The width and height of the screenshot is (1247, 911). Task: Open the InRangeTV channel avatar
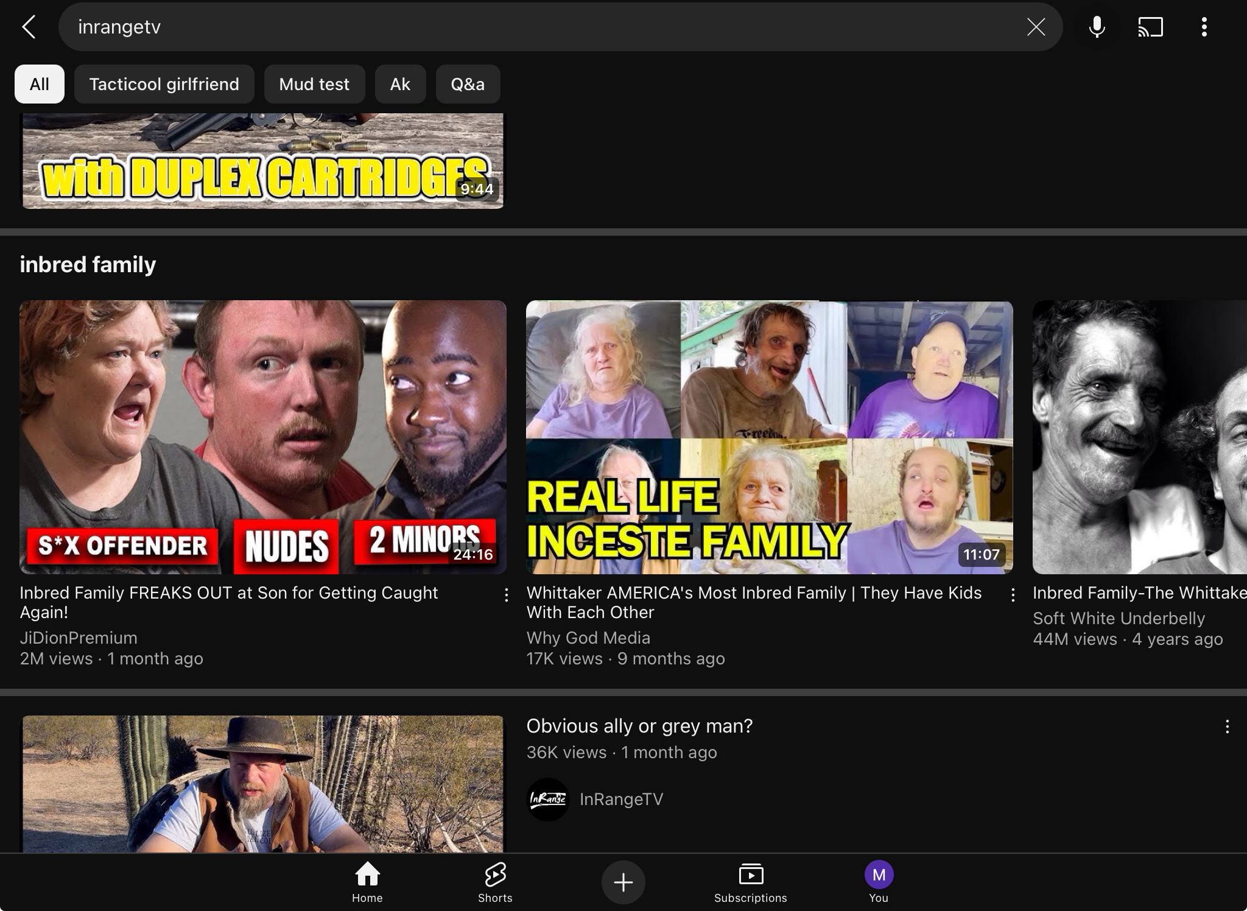coord(548,799)
